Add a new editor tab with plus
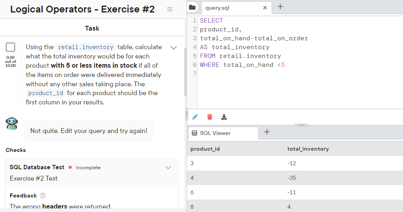 pyautogui.click(x=280, y=7)
